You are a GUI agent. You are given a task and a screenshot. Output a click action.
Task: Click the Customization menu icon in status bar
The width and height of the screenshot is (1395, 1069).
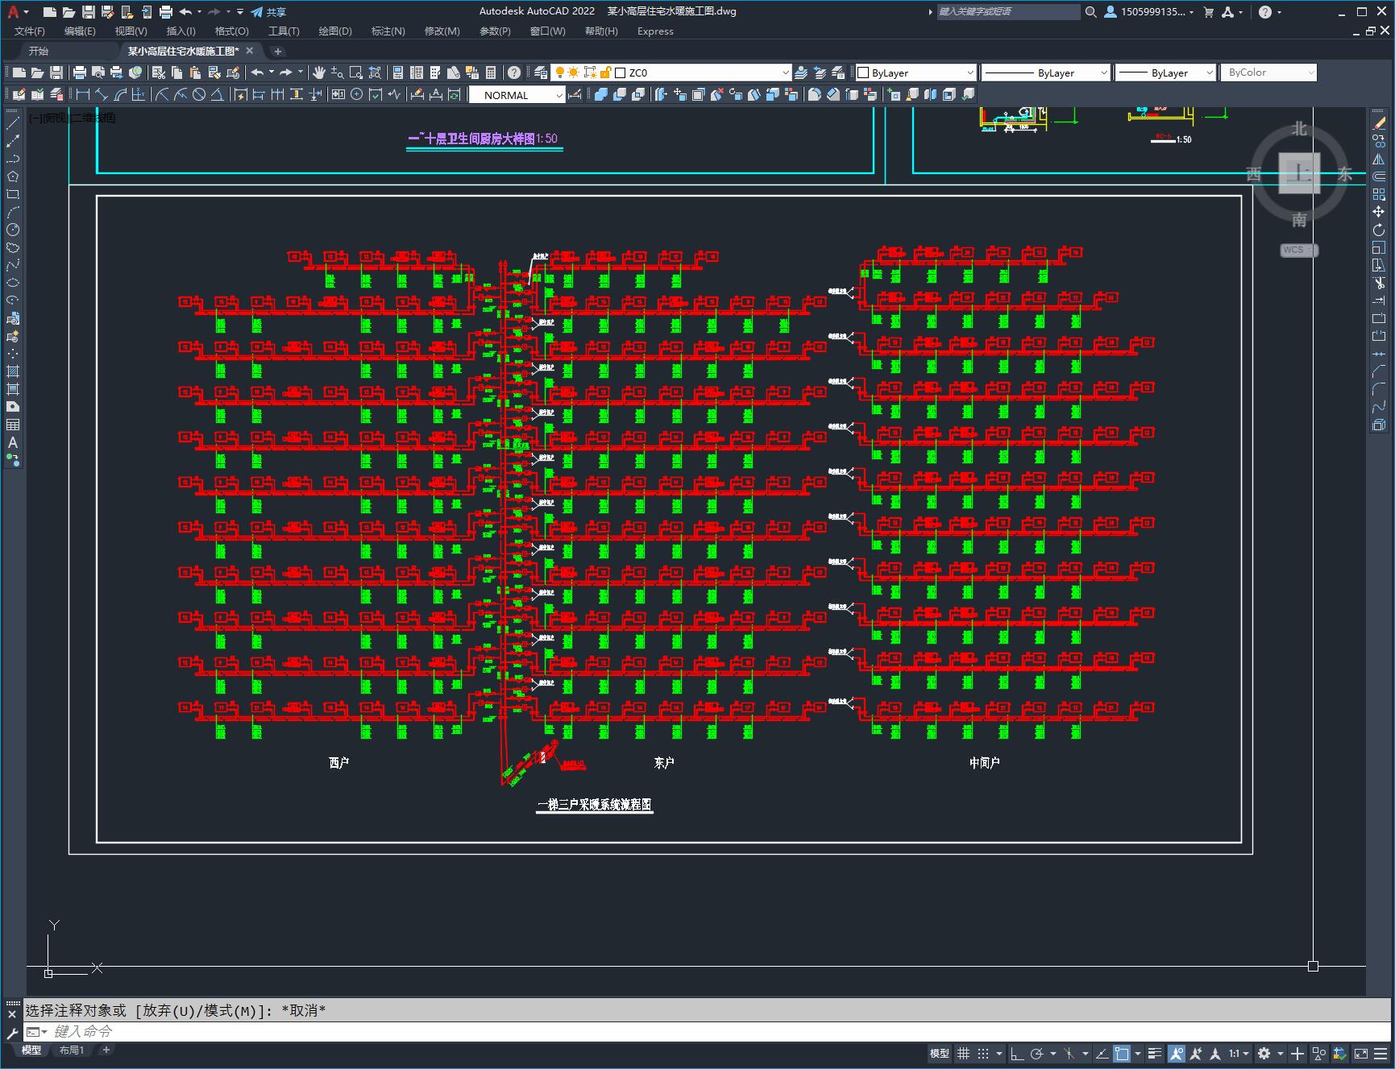[1381, 1053]
